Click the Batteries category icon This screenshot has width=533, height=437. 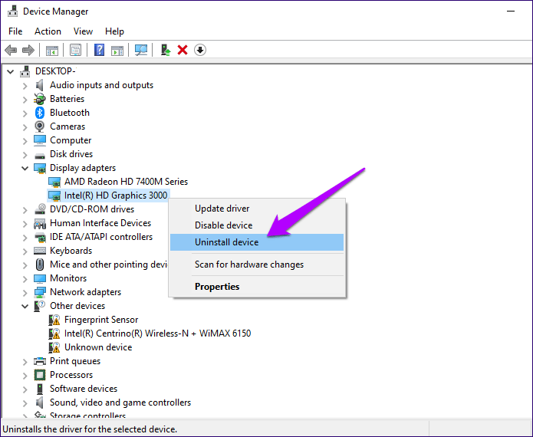tap(40, 99)
